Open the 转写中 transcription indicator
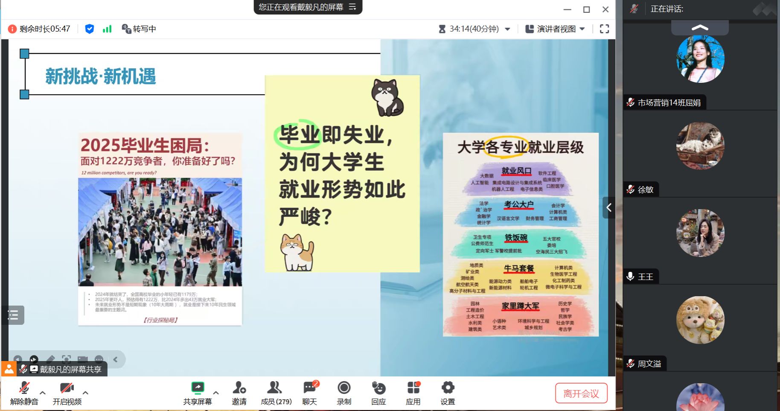This screenshot has width=780, height=411. click(x=139, y=29)
